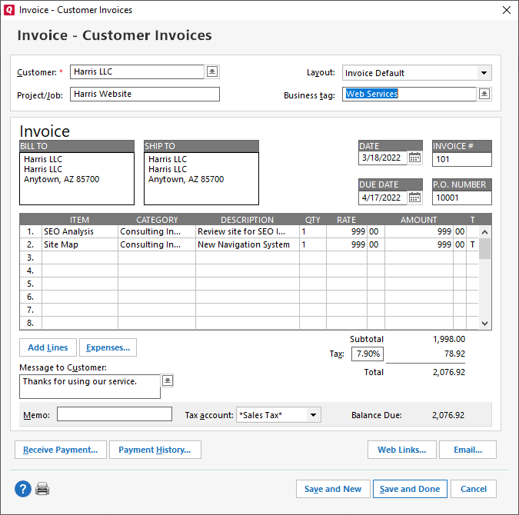Click Save and Done
Image resolution: width=519 pixels, height=515 pixels.
point(410,489)
